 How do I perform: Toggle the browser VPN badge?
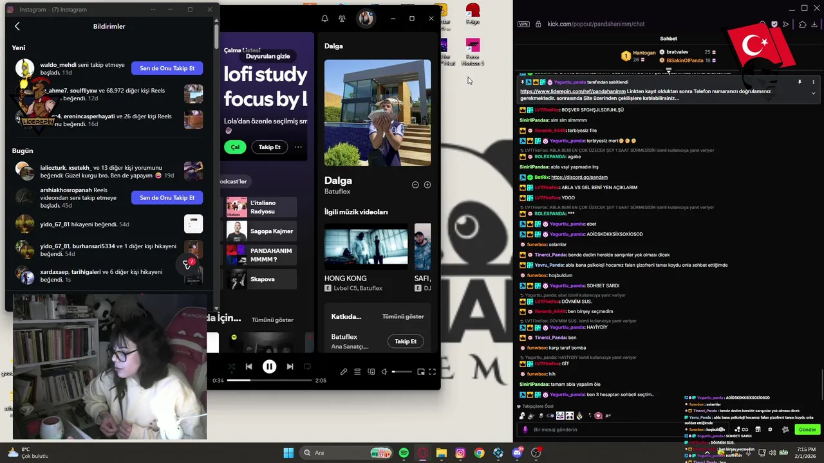523,24
